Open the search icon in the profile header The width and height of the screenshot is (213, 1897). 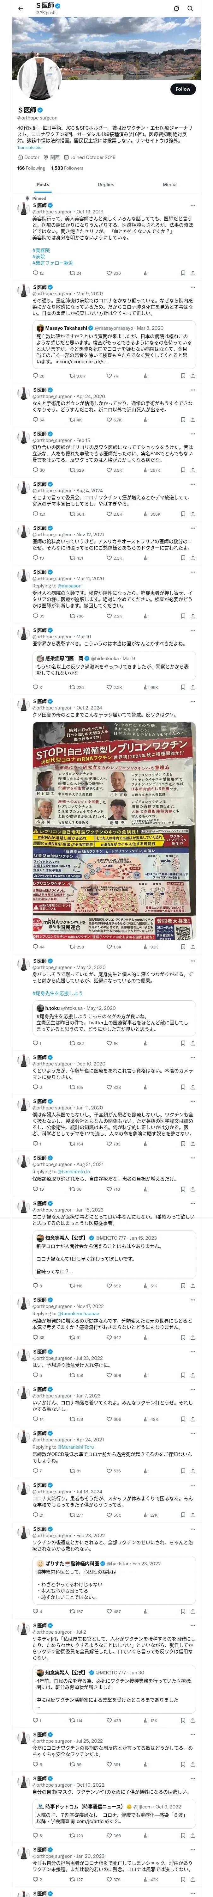point(190,8)
